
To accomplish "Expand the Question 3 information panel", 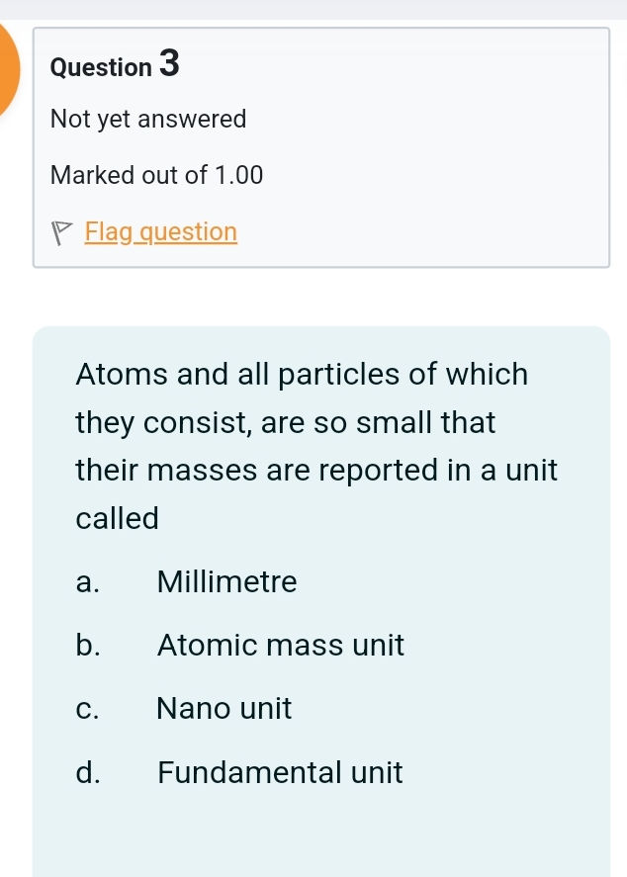I will coord(320,146).
